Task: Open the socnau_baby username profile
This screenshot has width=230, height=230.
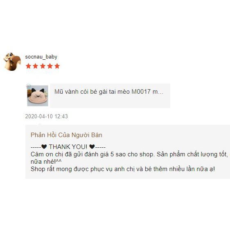Action: coord(41,57)
